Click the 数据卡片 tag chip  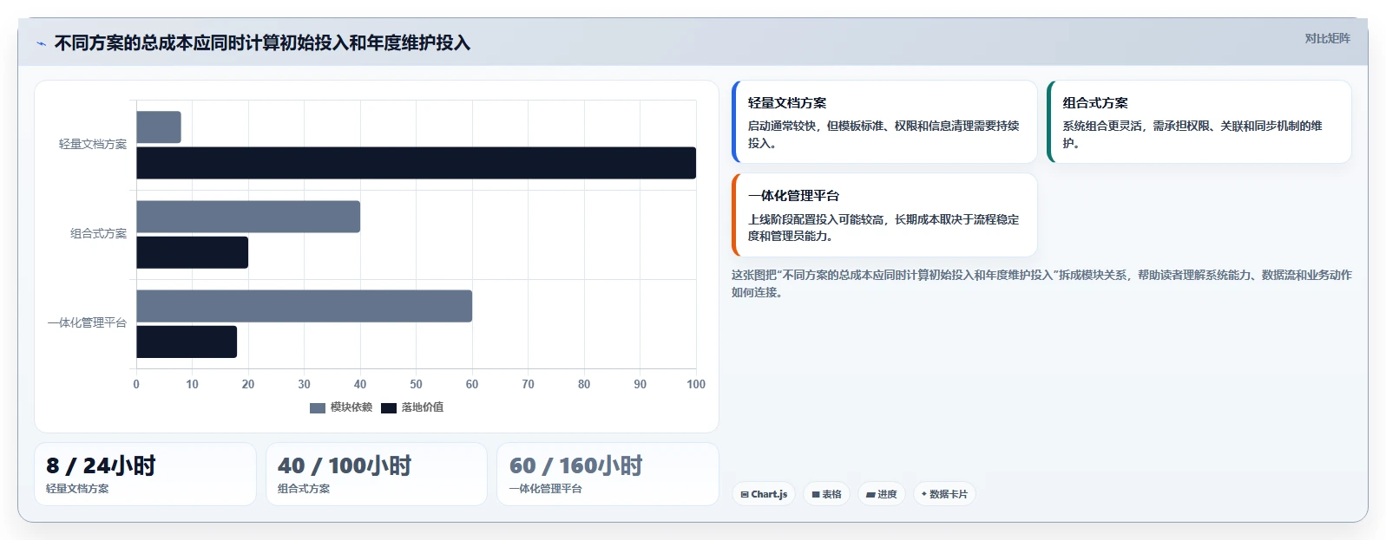click(944, 494)
